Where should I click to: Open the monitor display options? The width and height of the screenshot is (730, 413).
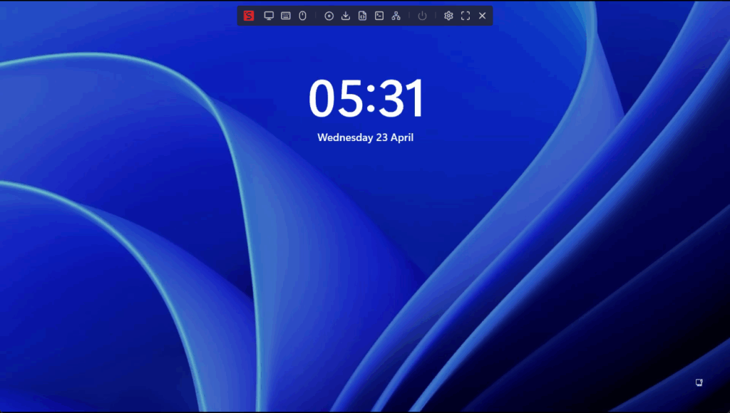(269, 16)
